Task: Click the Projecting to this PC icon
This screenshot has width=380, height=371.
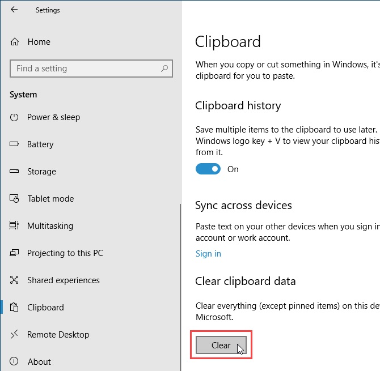Action: click(x=14, y=253)
